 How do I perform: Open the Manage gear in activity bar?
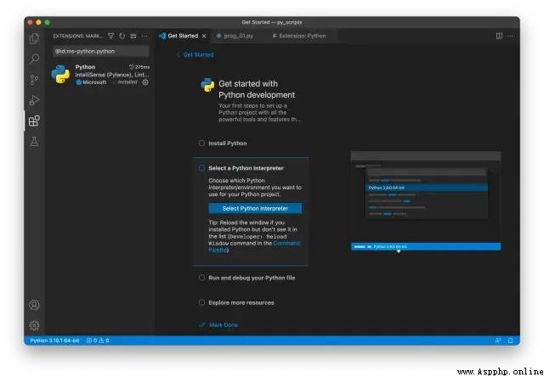[34, 325]
